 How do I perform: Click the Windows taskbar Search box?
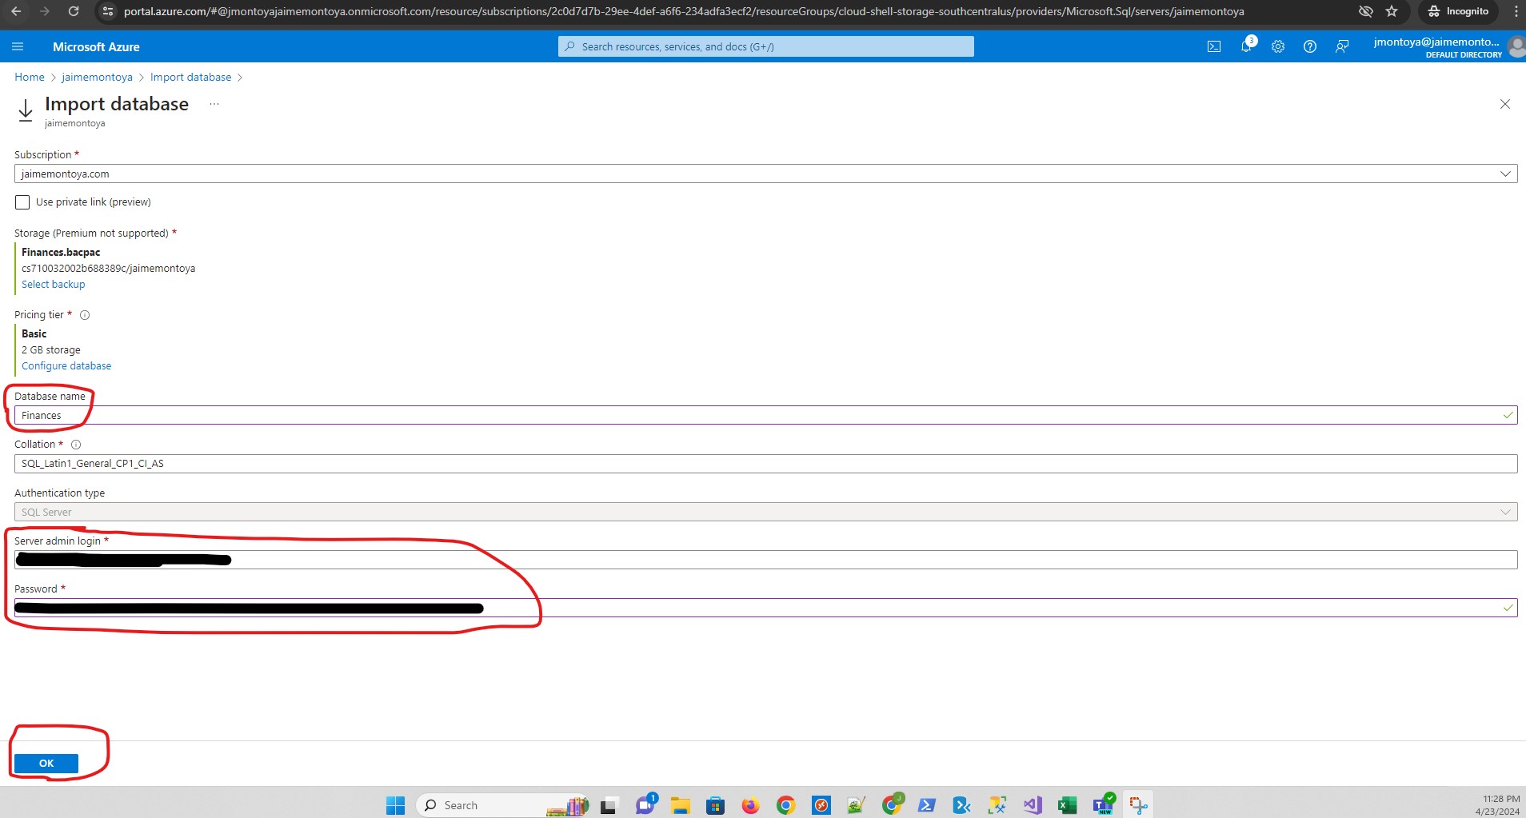coord(502,805)
